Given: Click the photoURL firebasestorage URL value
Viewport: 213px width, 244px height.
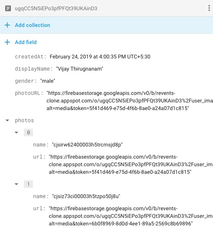Looking at the screenshot, I should (130, 101).
